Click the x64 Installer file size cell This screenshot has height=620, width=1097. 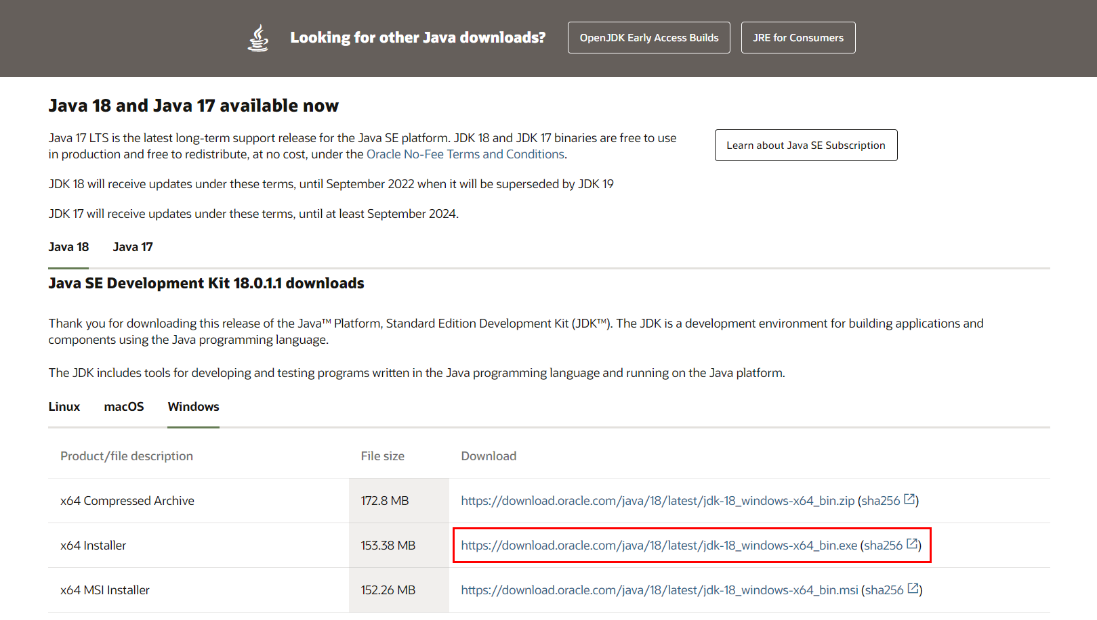388,545
